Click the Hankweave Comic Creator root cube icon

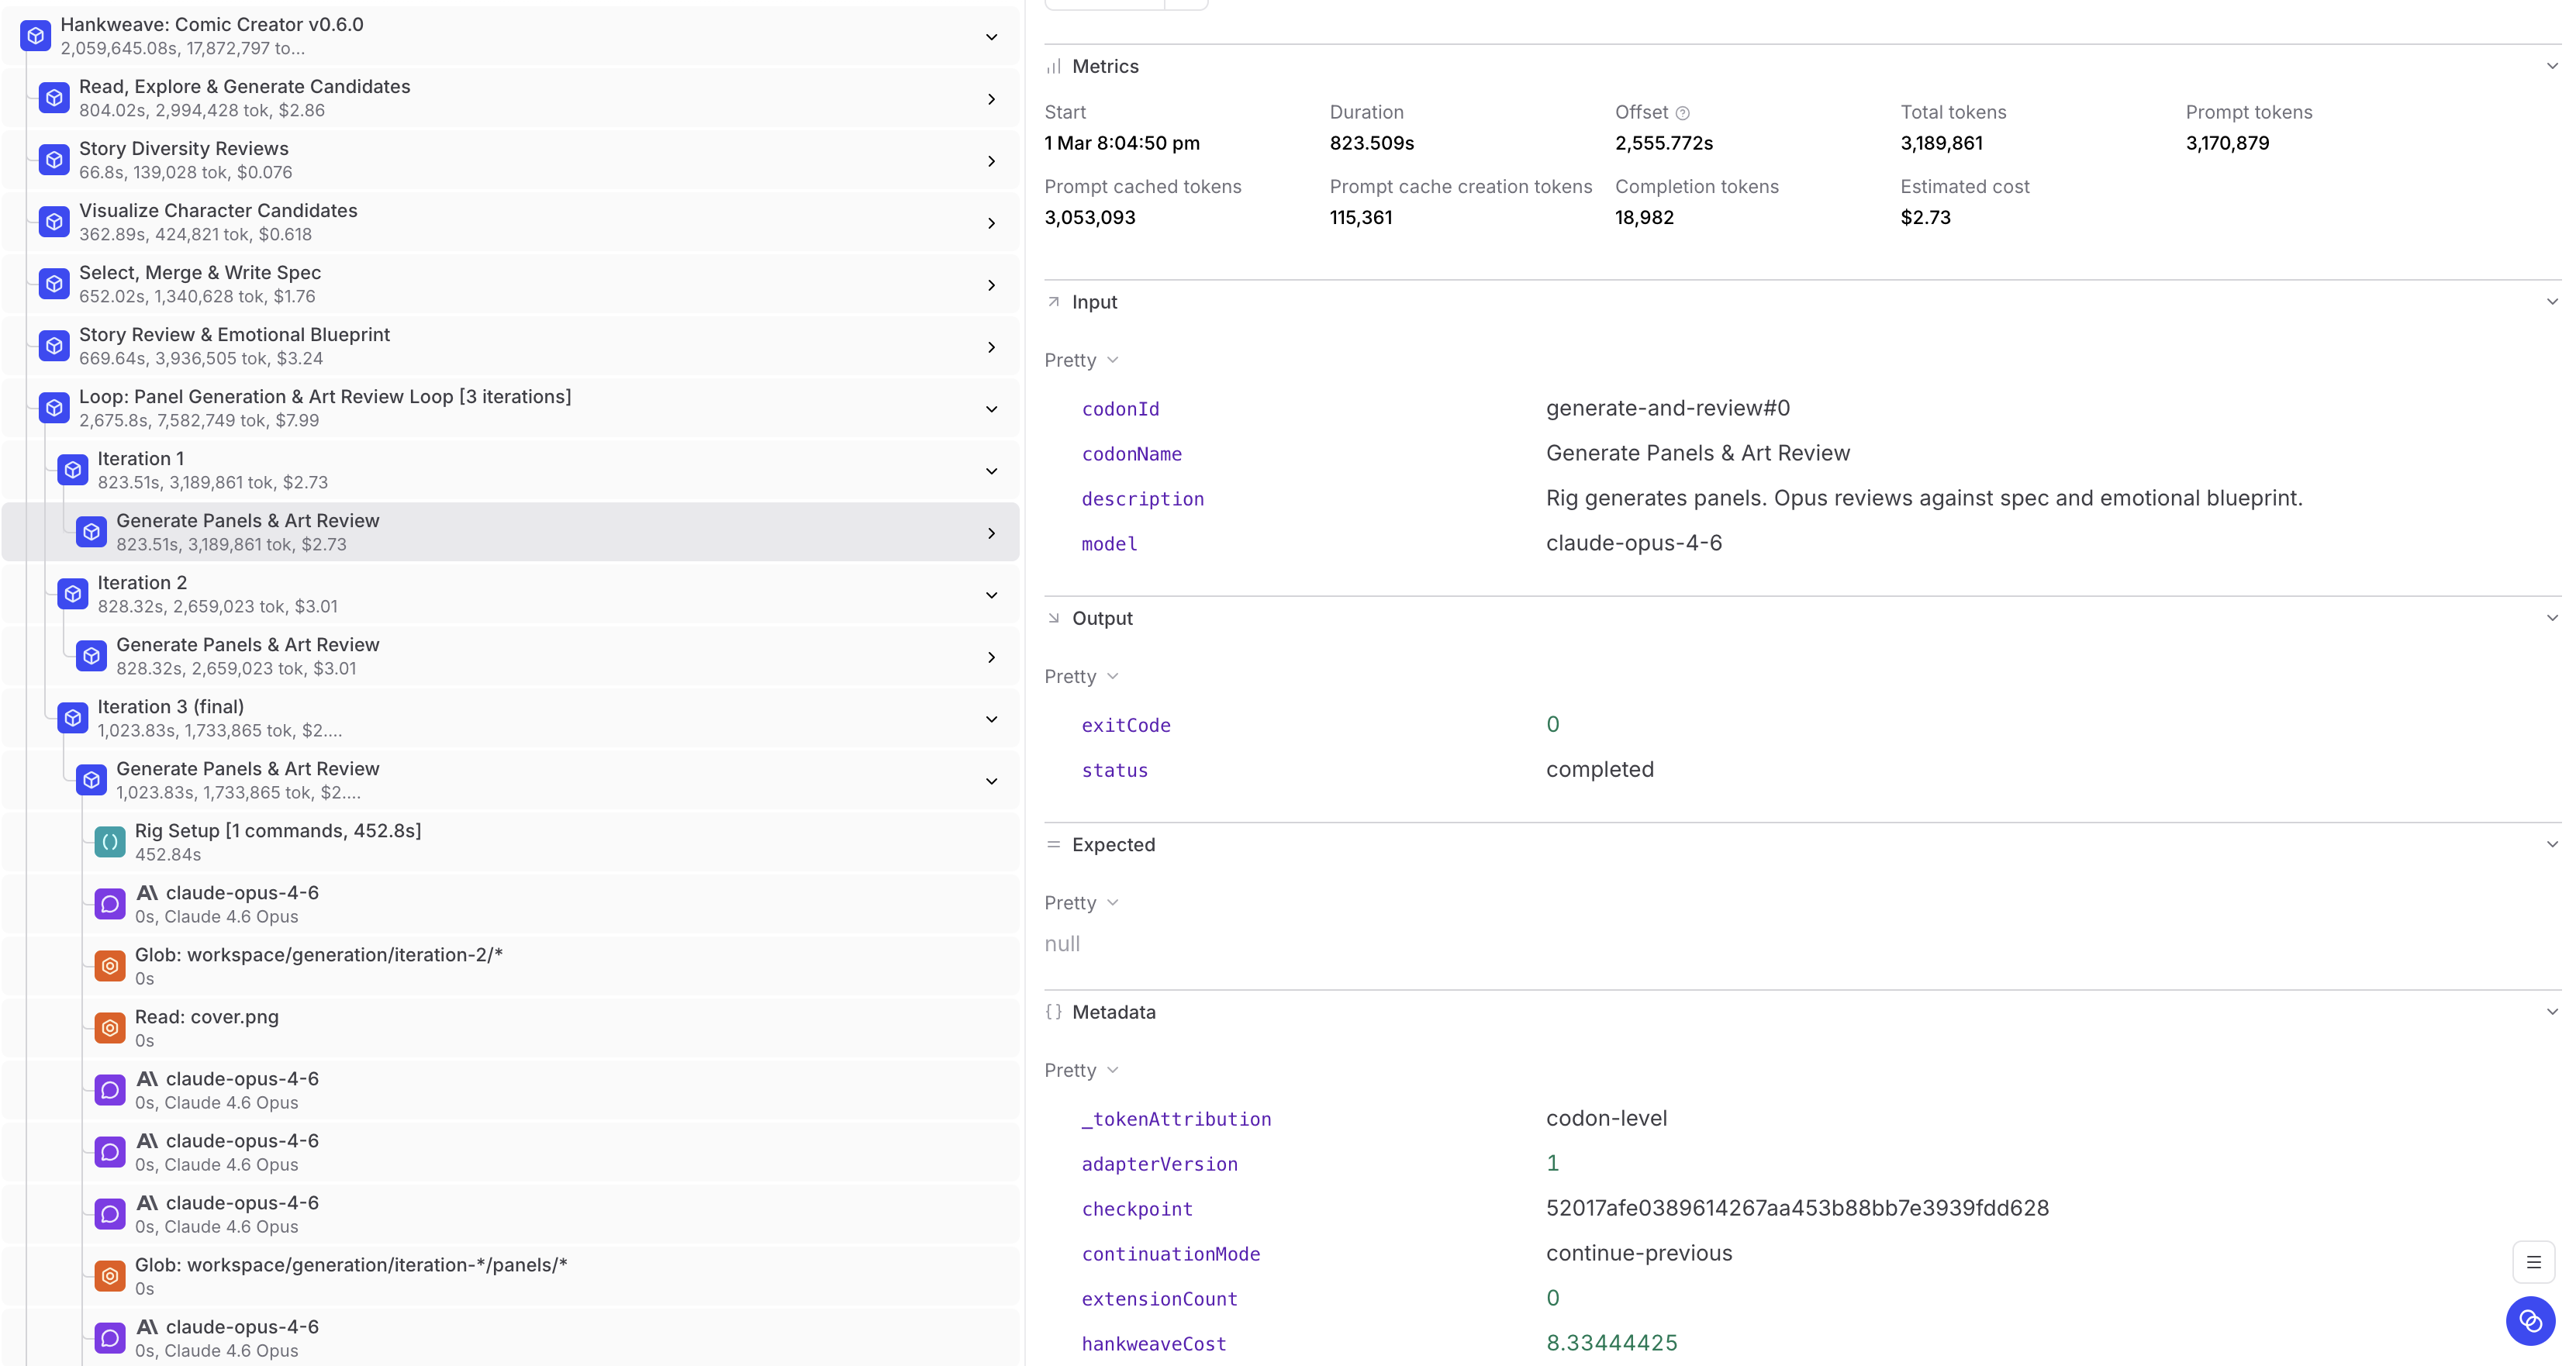[36, 36]
